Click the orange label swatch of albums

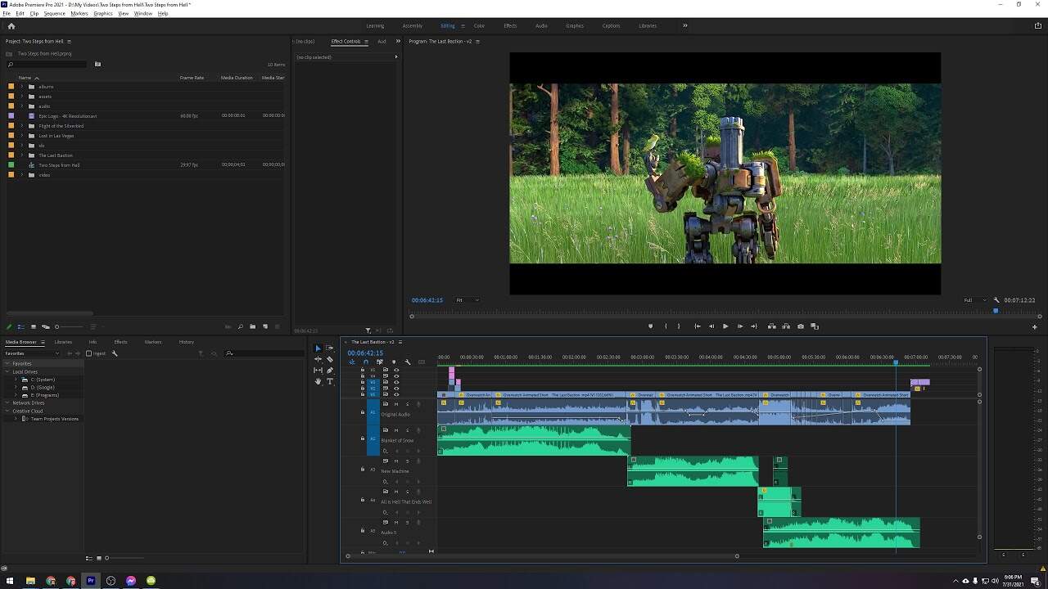click(x=11, y=87)
